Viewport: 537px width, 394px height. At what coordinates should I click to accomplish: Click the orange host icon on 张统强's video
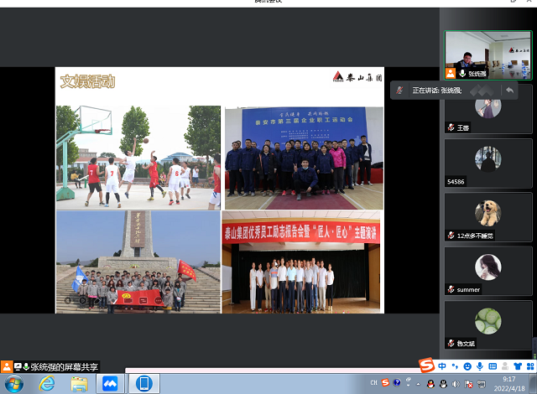[x=451, y=74]
